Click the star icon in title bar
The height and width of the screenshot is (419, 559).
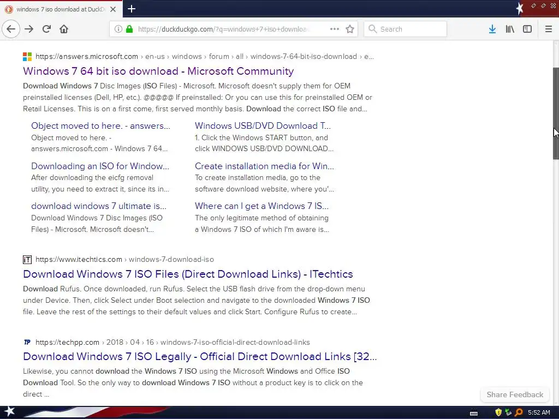click(520, 8)
